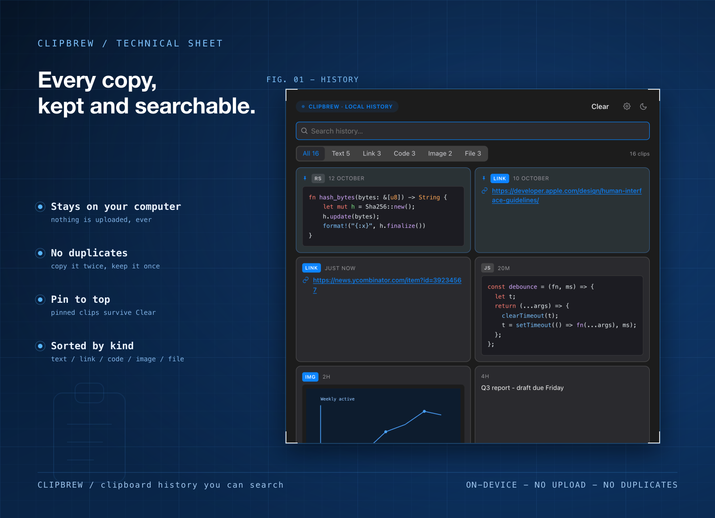Open the developer.apple.com guidelines link

coord(567,196)
